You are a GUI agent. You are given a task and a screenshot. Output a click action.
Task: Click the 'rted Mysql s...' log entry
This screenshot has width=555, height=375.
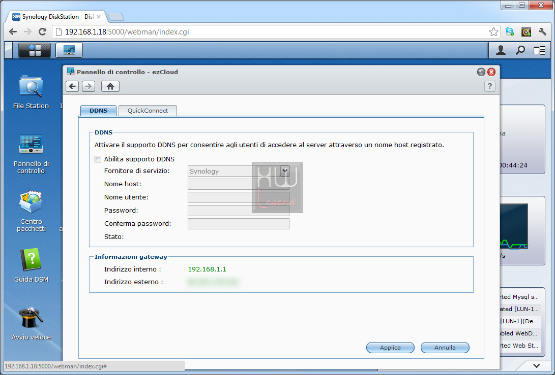(519, 297)
